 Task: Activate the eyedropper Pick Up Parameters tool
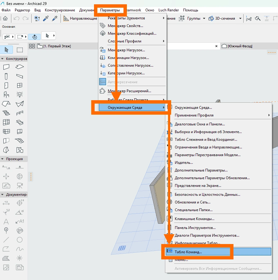pyautogui.click(x=46, y=18)
